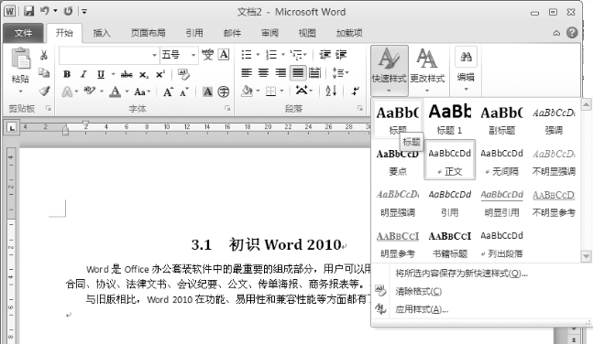Image resolution: width=593 pixels, height=344 pixels.
Task: Click the Grow Font icon
Action: click(x=168, y=91)
